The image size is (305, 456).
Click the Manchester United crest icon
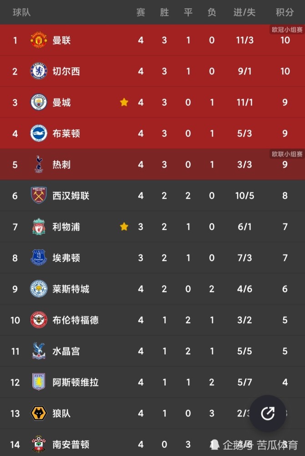pos(39,40)
